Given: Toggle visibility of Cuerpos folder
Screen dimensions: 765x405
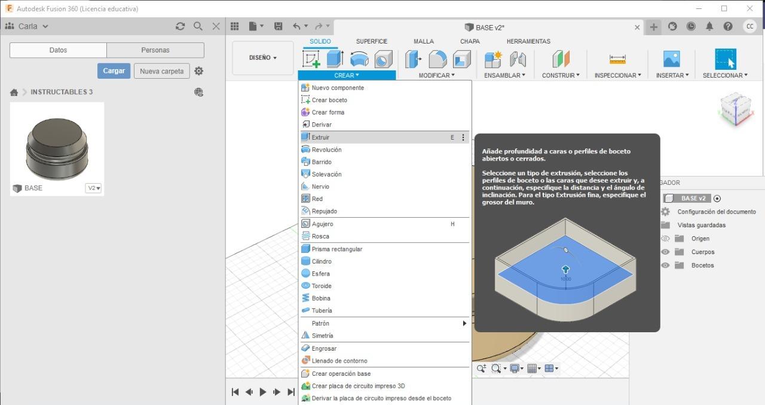Looking at the screenshot, I should coord(665,252).
